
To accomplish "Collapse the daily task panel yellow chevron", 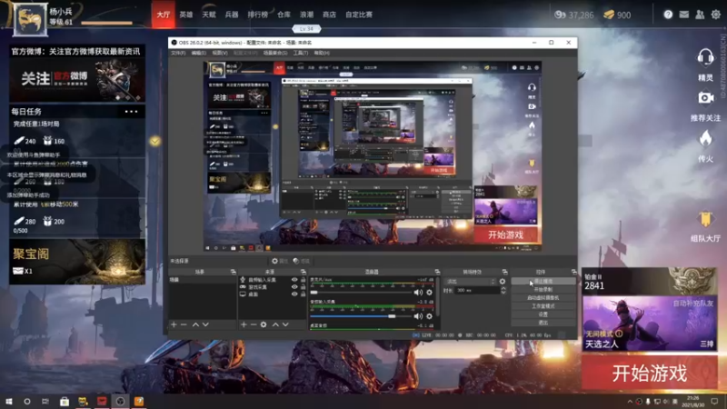I will [x=154, y=141].
